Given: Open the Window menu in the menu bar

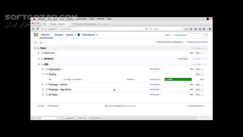Looking at the screenshot, I should (x=101, y=19).
